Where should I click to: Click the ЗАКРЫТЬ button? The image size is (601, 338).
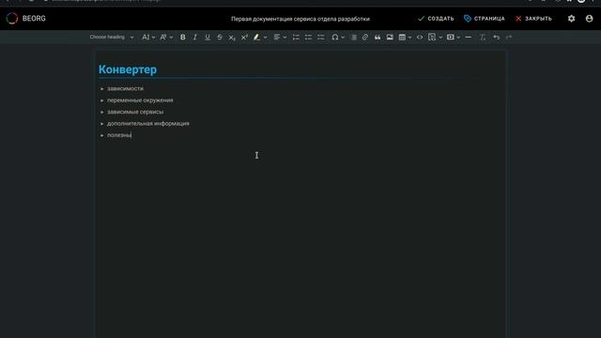(533, 19)
